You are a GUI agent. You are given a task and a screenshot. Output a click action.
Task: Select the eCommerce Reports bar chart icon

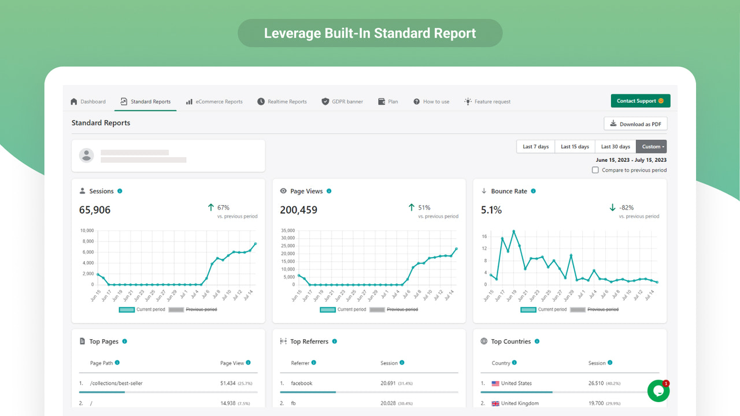tap(189, 101)
